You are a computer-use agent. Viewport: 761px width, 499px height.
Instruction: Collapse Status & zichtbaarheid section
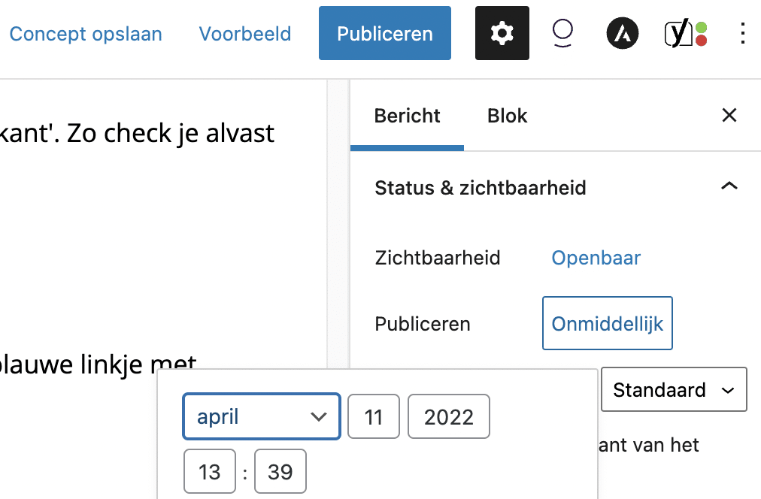[x=729, y=187]
